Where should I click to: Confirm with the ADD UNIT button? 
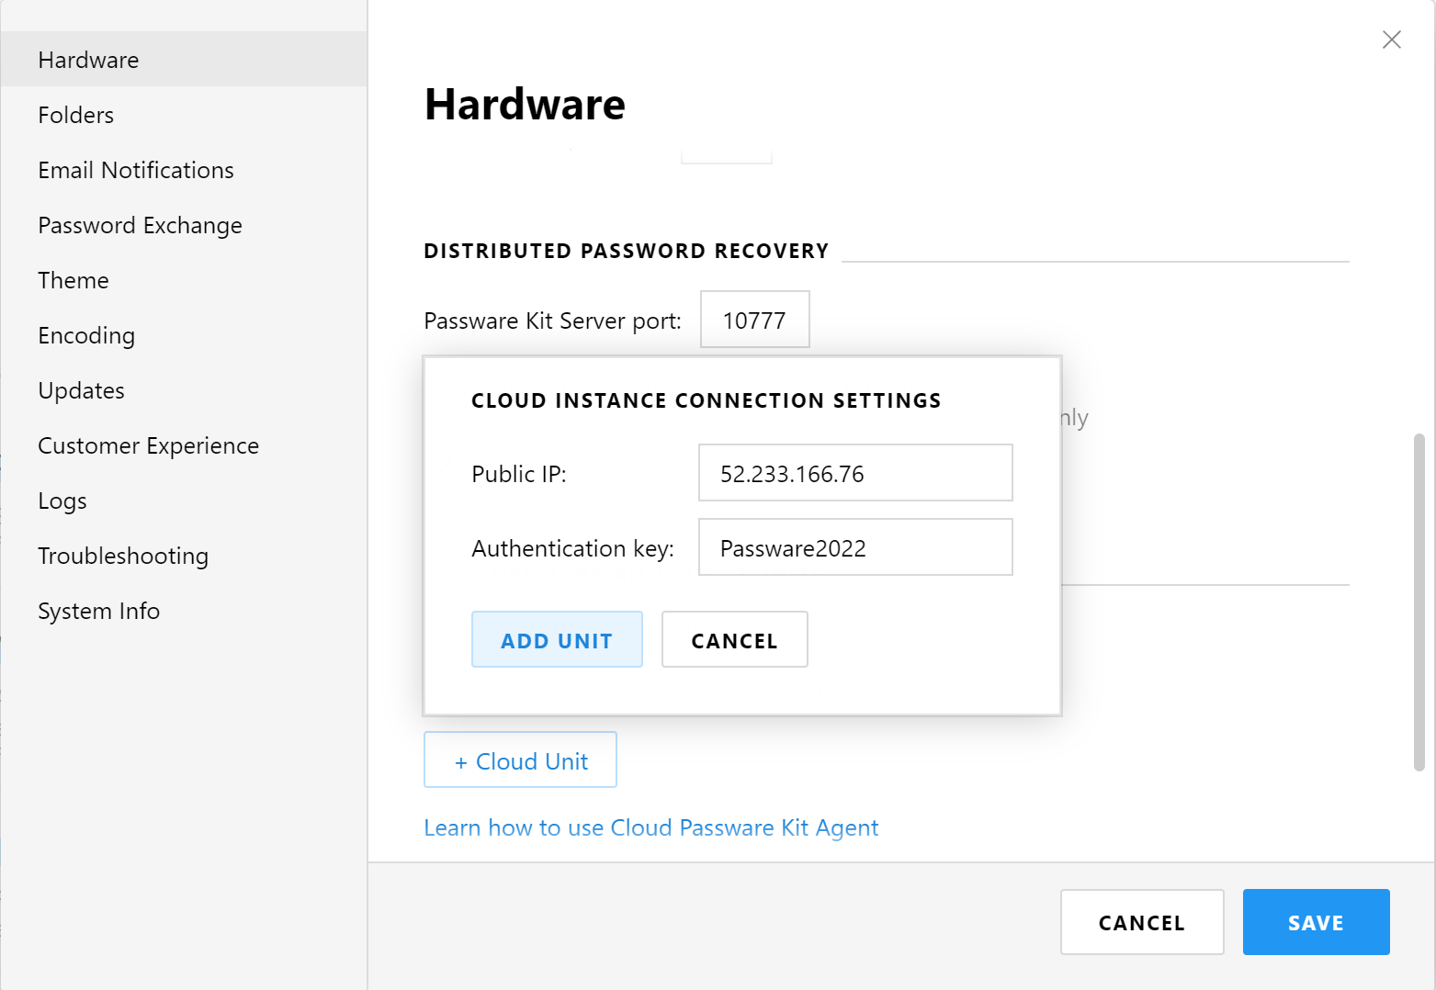(x=557, y=639)
